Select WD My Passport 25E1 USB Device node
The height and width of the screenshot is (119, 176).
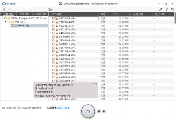[29, 18]
